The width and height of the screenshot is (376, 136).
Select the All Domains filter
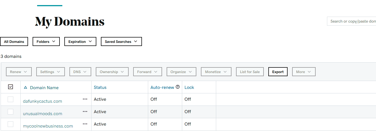pos(14,41)
